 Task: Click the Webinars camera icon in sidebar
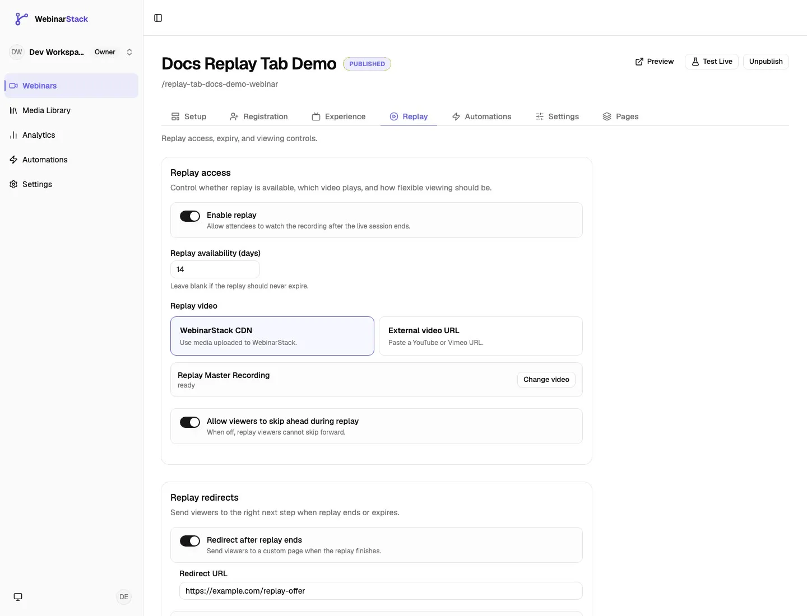point(13,86)
